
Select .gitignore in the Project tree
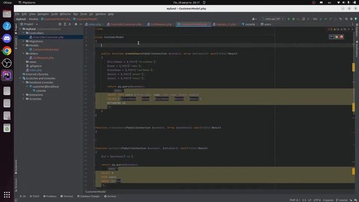tap(36, 66)
